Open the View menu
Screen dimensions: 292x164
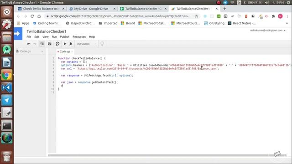46,37
